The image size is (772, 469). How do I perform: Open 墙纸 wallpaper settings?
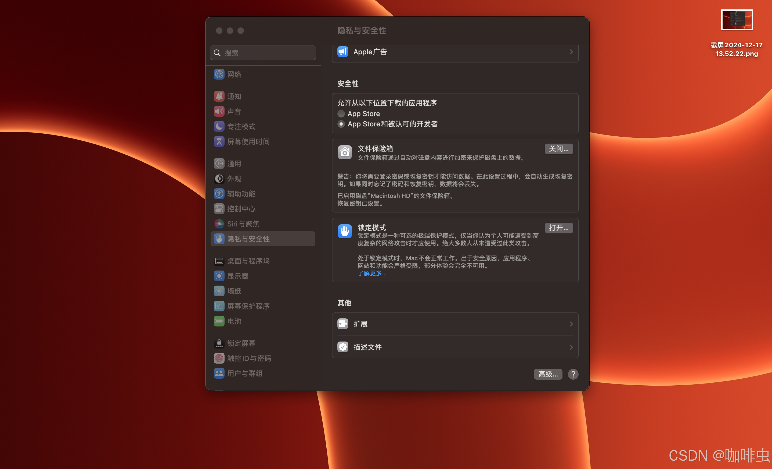pos(234,291)
